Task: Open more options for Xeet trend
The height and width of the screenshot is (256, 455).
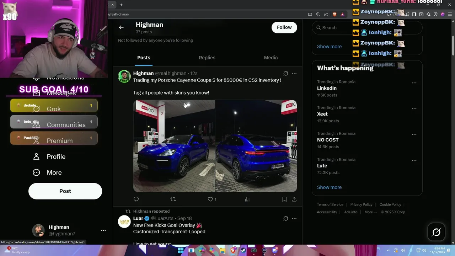Action: coord(414,109)
